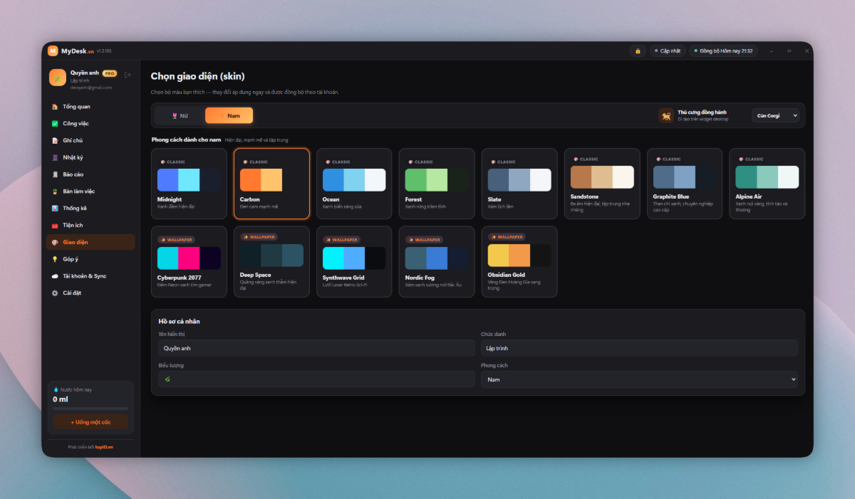The image size is (855, 499).
Task: Open Cài đặt in the sidebar
Action: tap(90, 293)
